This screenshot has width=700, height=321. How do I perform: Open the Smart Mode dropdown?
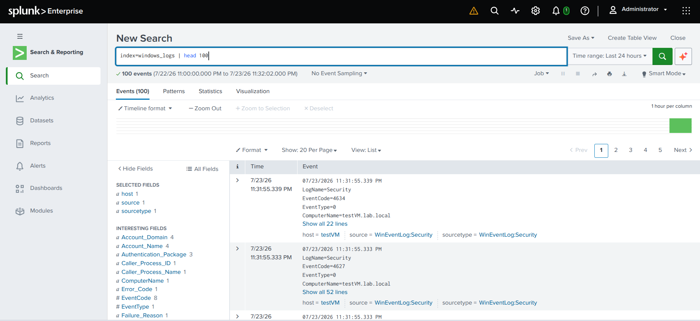(x=664, y=73)
